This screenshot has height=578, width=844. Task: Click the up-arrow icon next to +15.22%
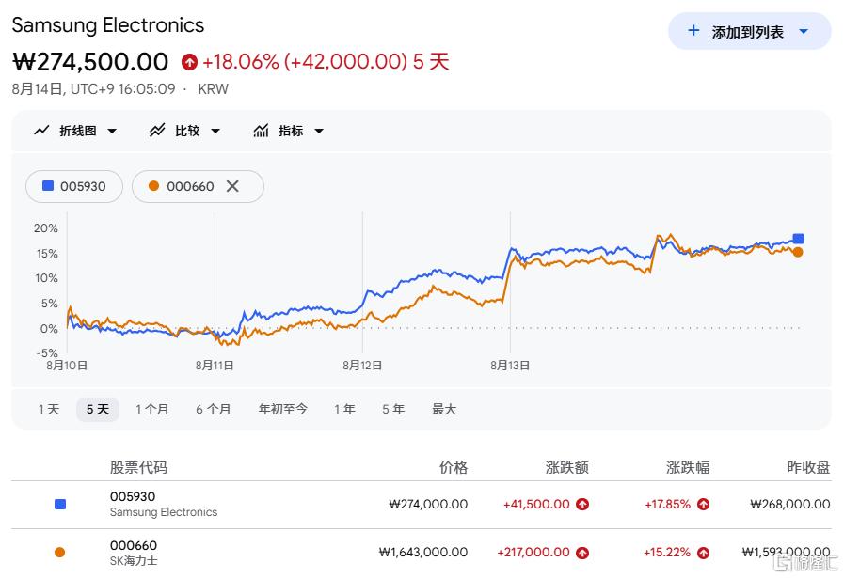pyautogui.click(x=703, y=553)
